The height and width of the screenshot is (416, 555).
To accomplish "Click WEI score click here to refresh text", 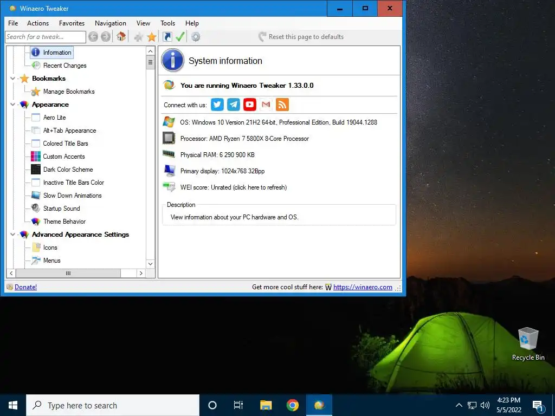I will coord(233,187).
